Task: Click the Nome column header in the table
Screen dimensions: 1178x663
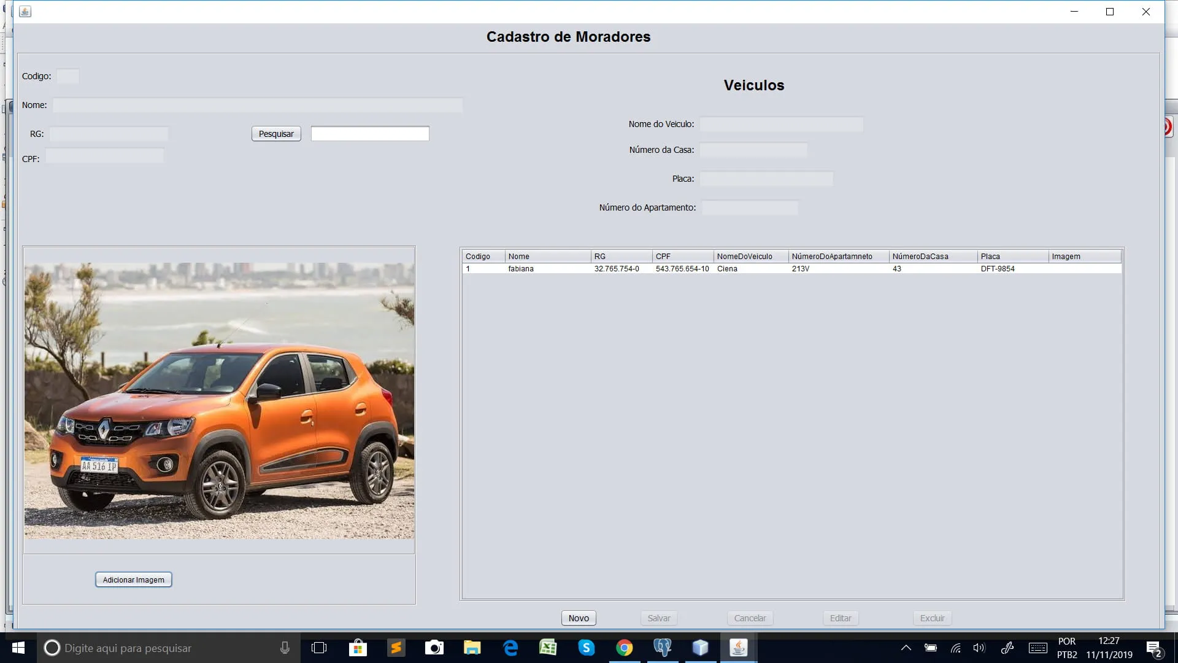Action: 547,257
